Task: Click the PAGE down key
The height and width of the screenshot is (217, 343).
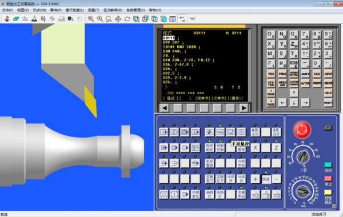Action: [x=271, y=102]
